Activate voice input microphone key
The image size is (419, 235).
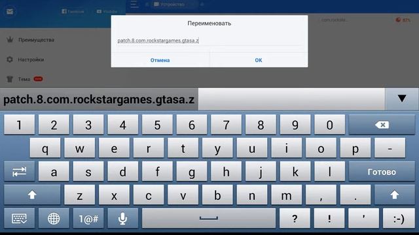(122, 219)
